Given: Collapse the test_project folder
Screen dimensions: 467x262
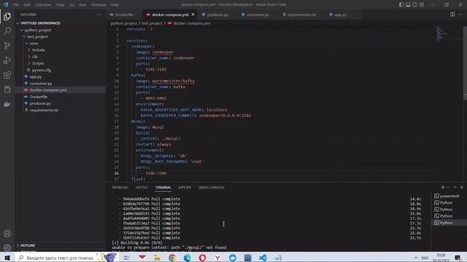Looking at the screenshot, I should [37, 36].
